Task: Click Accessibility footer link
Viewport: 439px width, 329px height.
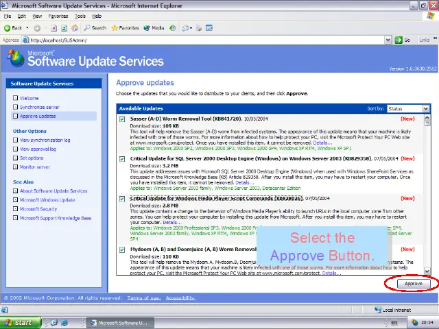Action: (x=180, y=298)
